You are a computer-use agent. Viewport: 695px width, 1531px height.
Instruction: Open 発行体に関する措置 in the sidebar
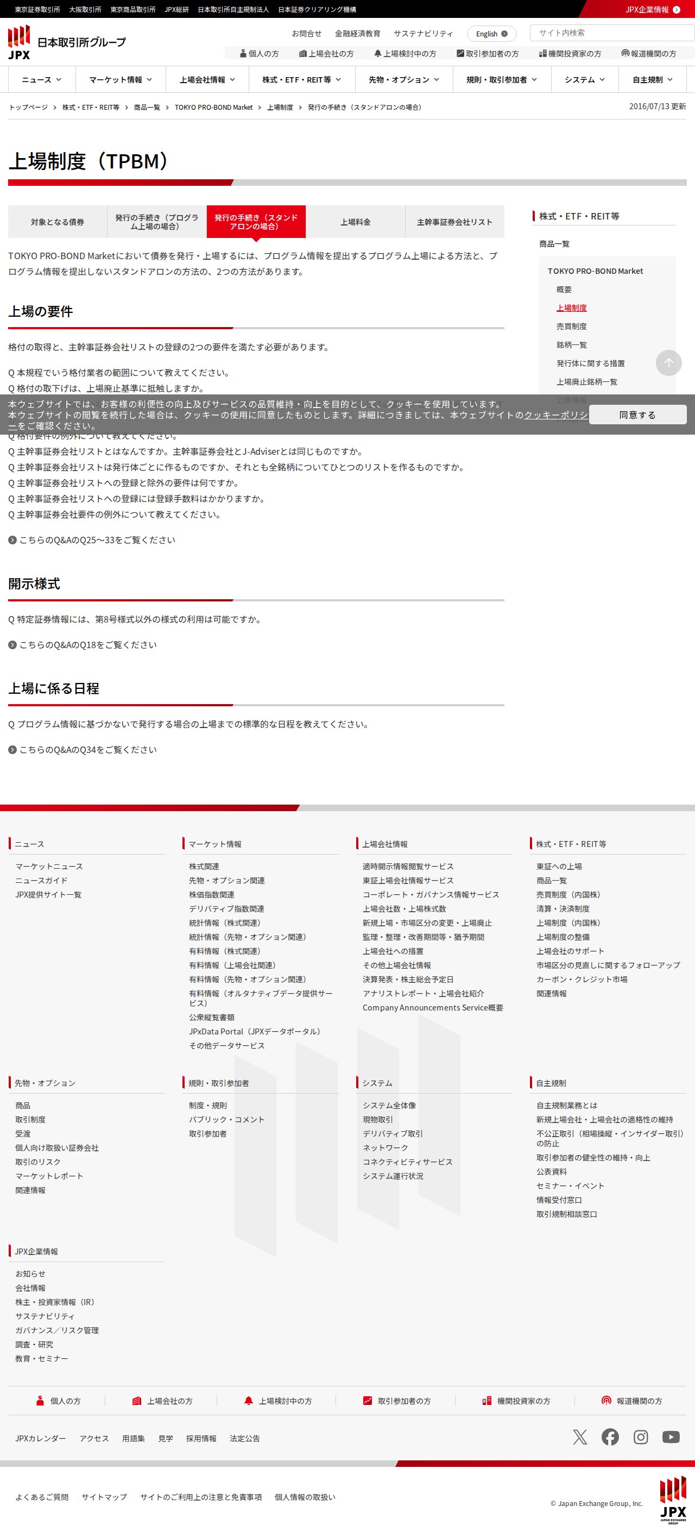coord(590,363)
